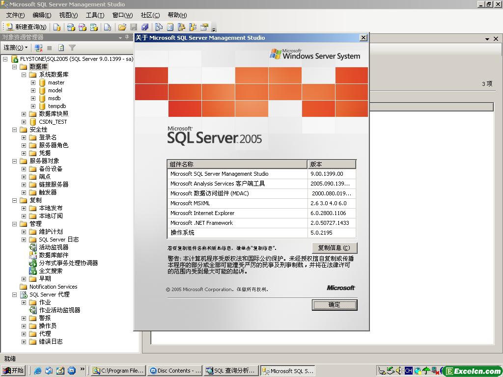Collapse the 安全性 (Security) tree node

[x=14, y=130]
